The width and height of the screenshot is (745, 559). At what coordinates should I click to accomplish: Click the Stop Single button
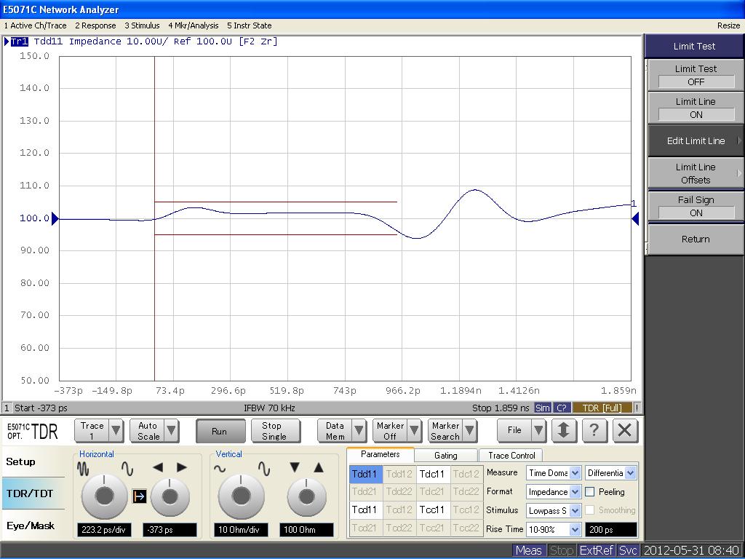tap(274, 431)
